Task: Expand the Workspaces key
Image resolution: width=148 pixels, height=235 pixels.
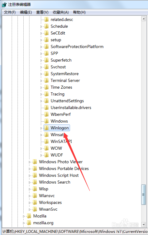Action: coord(29,203)
